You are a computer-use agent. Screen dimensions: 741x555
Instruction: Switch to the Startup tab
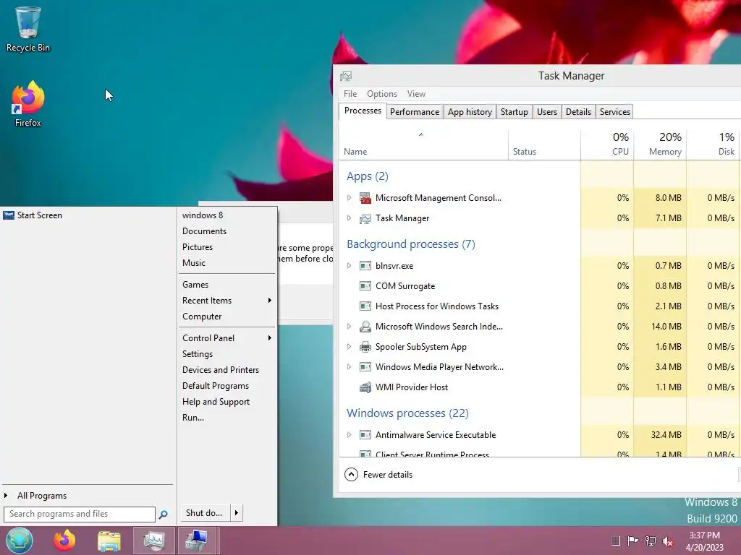click(515, 112)
